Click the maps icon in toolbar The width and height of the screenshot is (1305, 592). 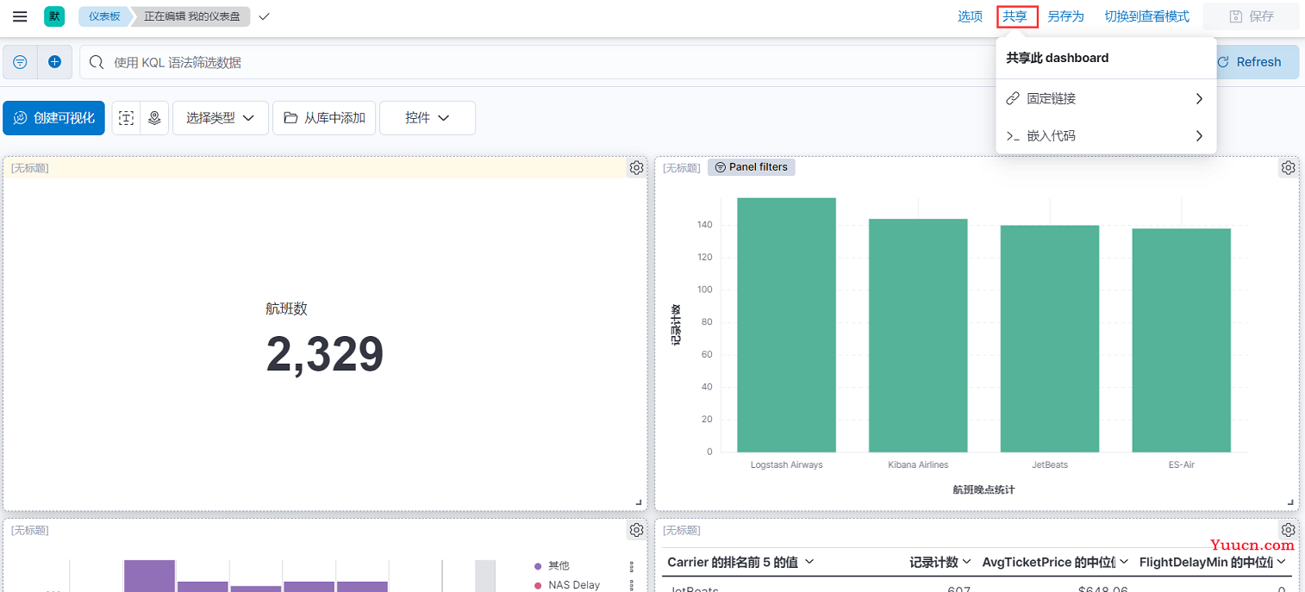tap(154, 118)
